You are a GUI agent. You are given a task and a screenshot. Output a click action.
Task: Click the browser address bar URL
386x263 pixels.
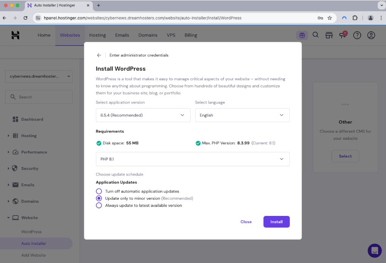pos(143,18)
